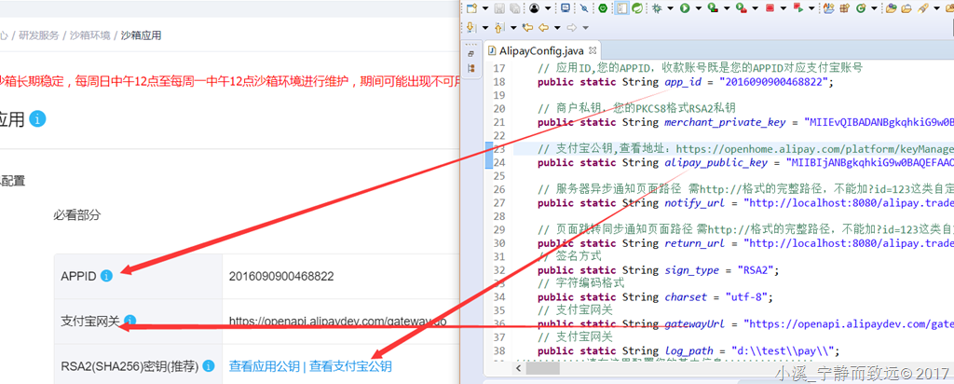Click the Coverage run icon
954x384 pixels.
tap(713, 7)
